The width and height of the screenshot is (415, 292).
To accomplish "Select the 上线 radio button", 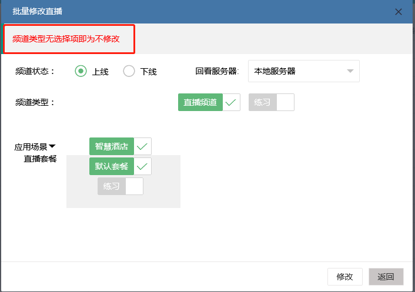I will [81, 71].
